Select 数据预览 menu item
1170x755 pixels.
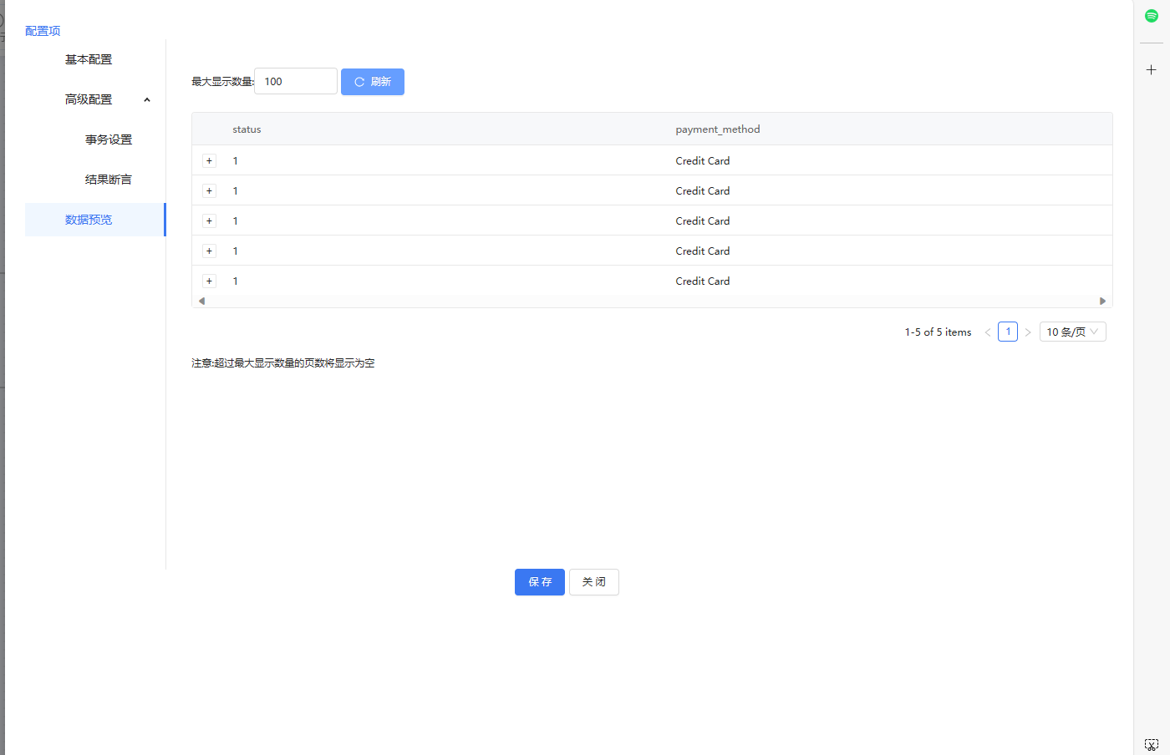(x=95, y=220)
